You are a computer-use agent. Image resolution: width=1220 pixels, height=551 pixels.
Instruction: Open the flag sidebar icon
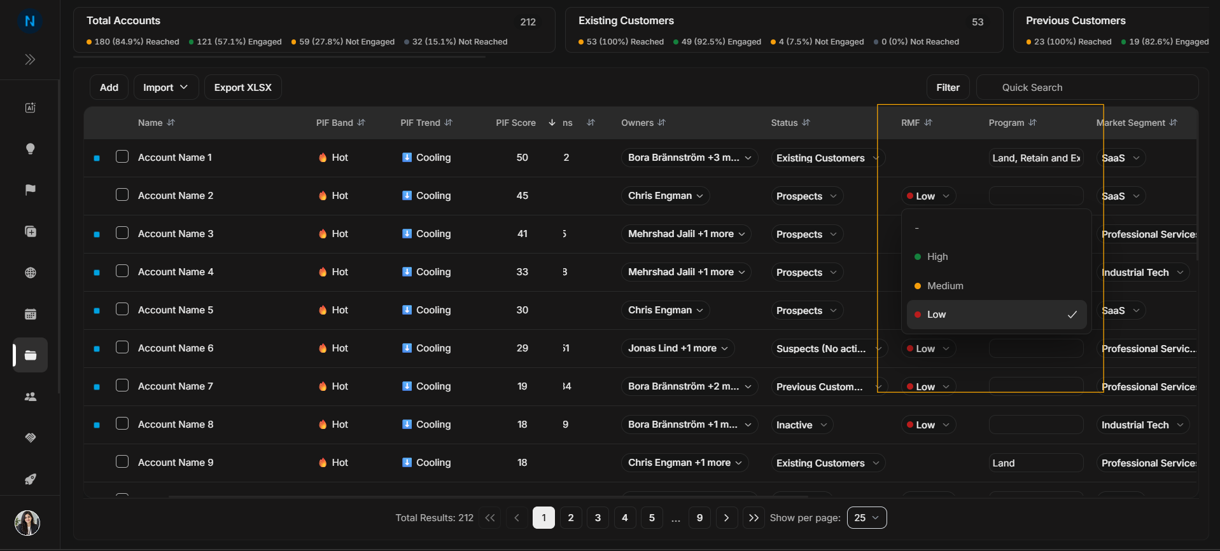tap(30, 190)
